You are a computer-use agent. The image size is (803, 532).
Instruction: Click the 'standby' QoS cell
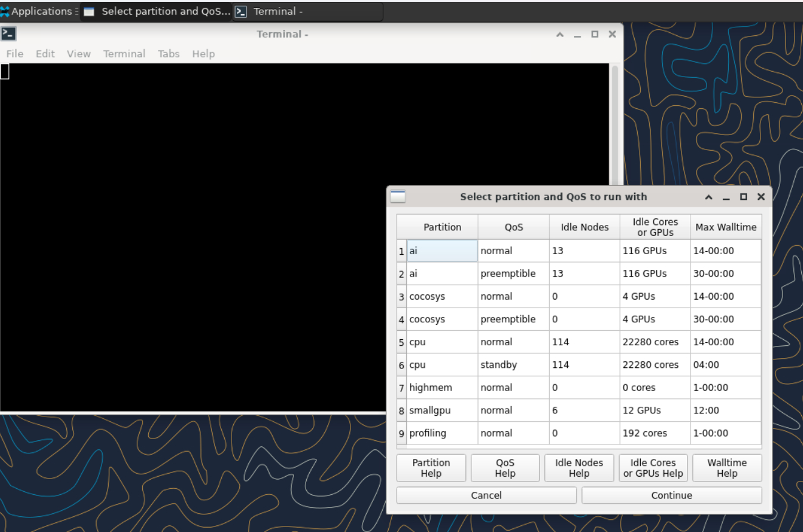[513, 365]
